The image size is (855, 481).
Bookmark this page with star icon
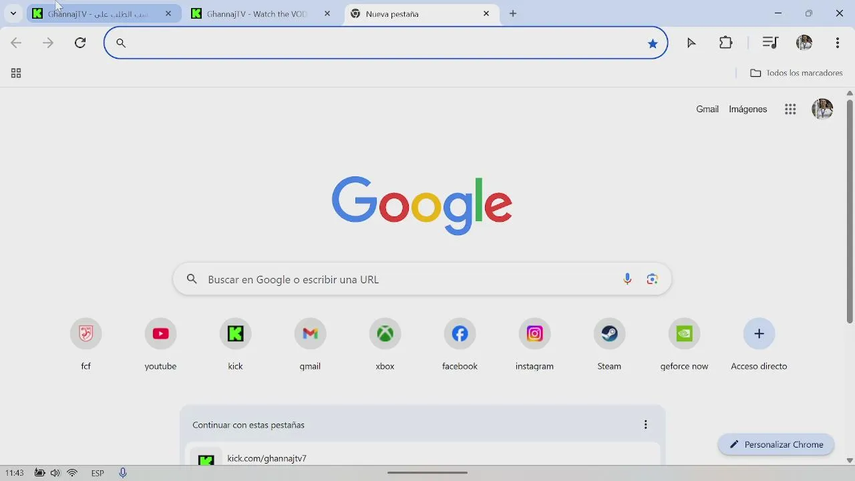[653, 43]
